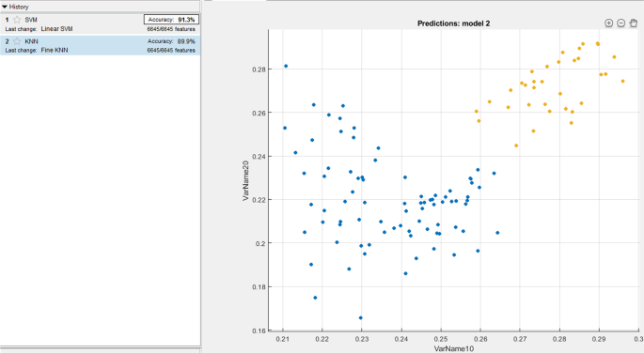Activate the pan hand tool
The width and height of the screenshot is (644, 353).
[x=634, y=23]
